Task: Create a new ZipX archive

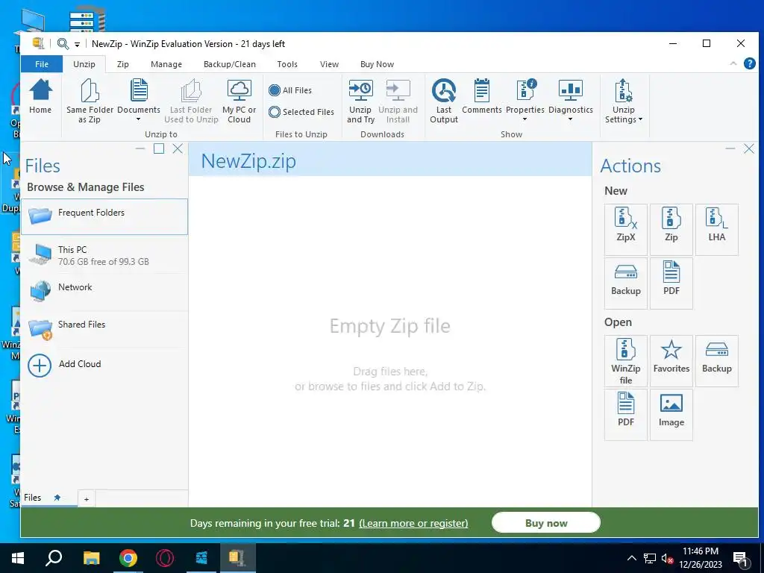Action: click(x=626, y=230)
